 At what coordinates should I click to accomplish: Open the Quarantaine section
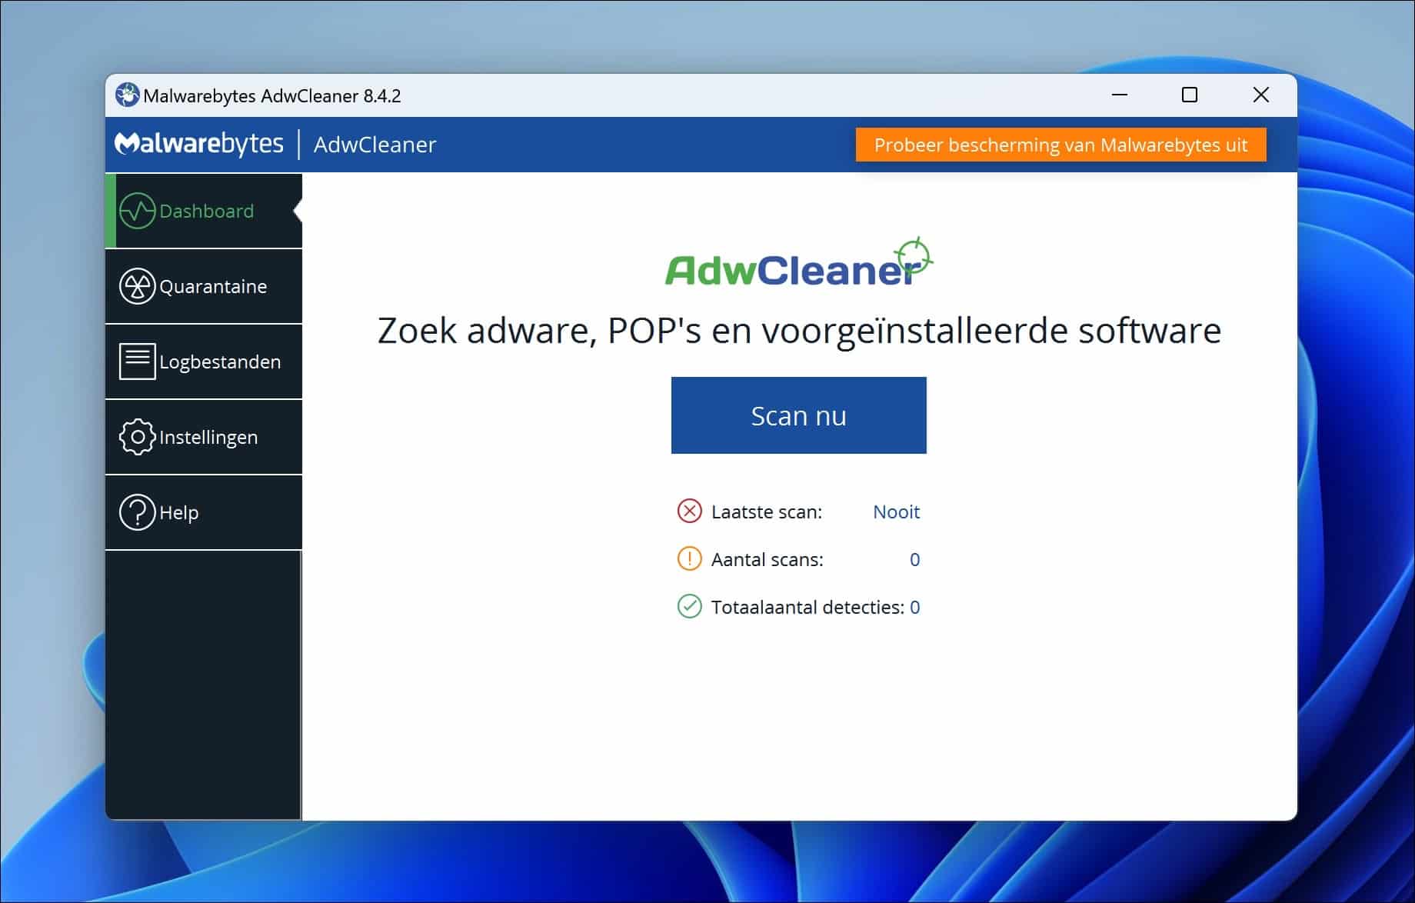click(213, 285)
